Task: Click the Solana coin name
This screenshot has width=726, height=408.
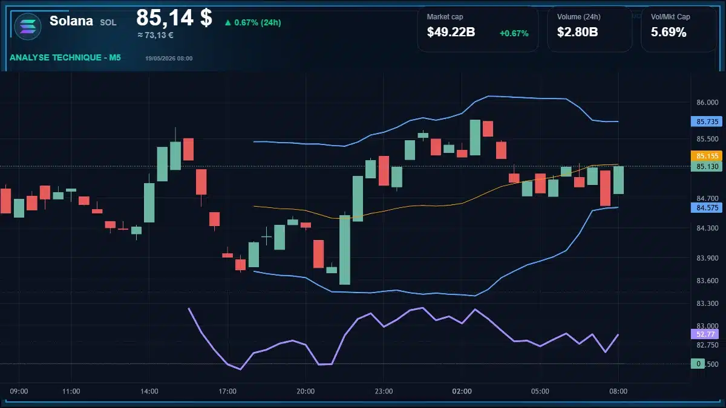Action: coord(71,21)
